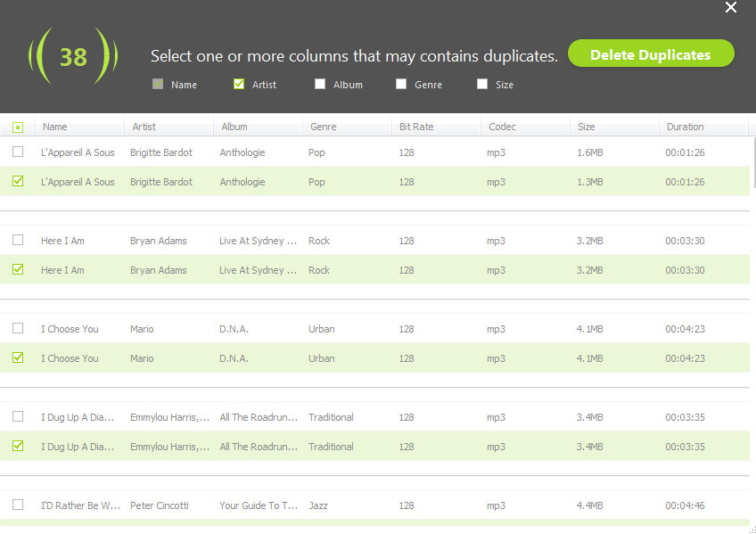Screen dimensions: 756x534
Task: Toggle the select-all header checkbox
Action: [18, 127]
